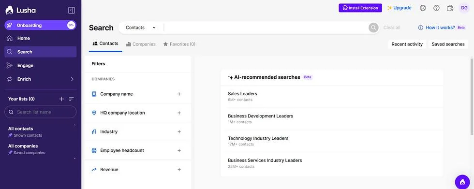Screen dimensions: 474x189
Task: Open How it works link
Action: [440, 28]
